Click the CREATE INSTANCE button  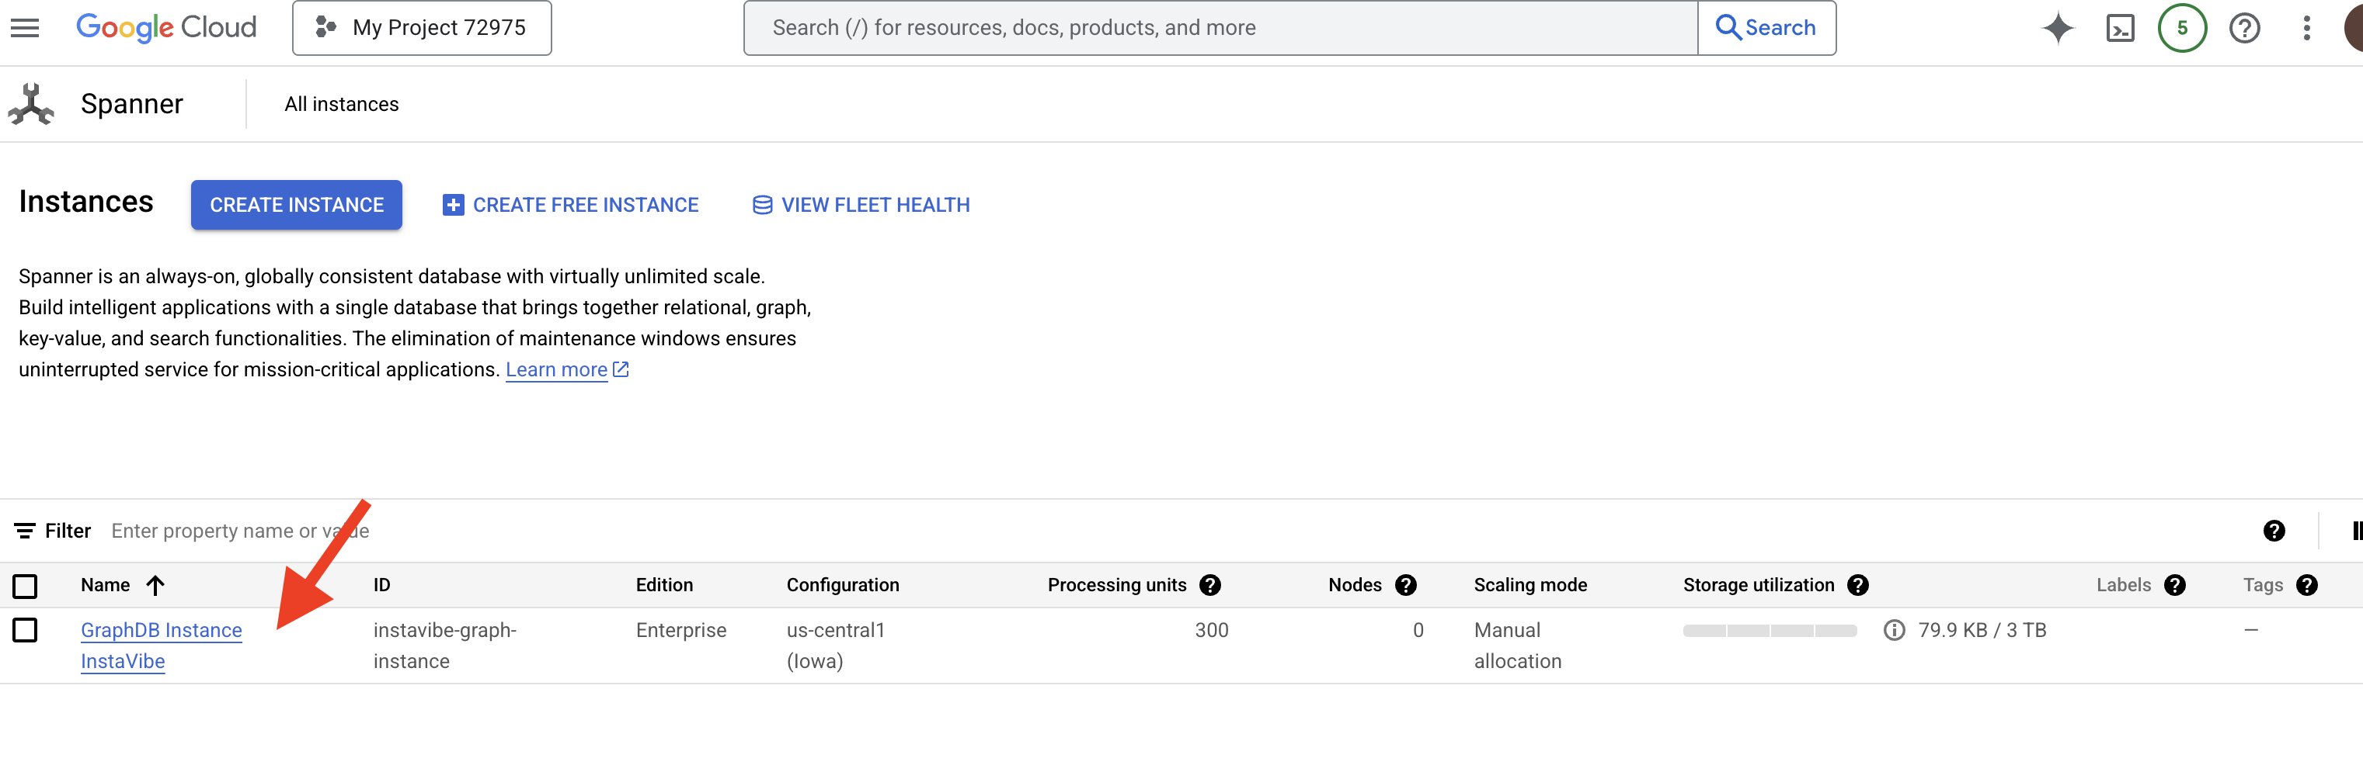pos(296,204)
